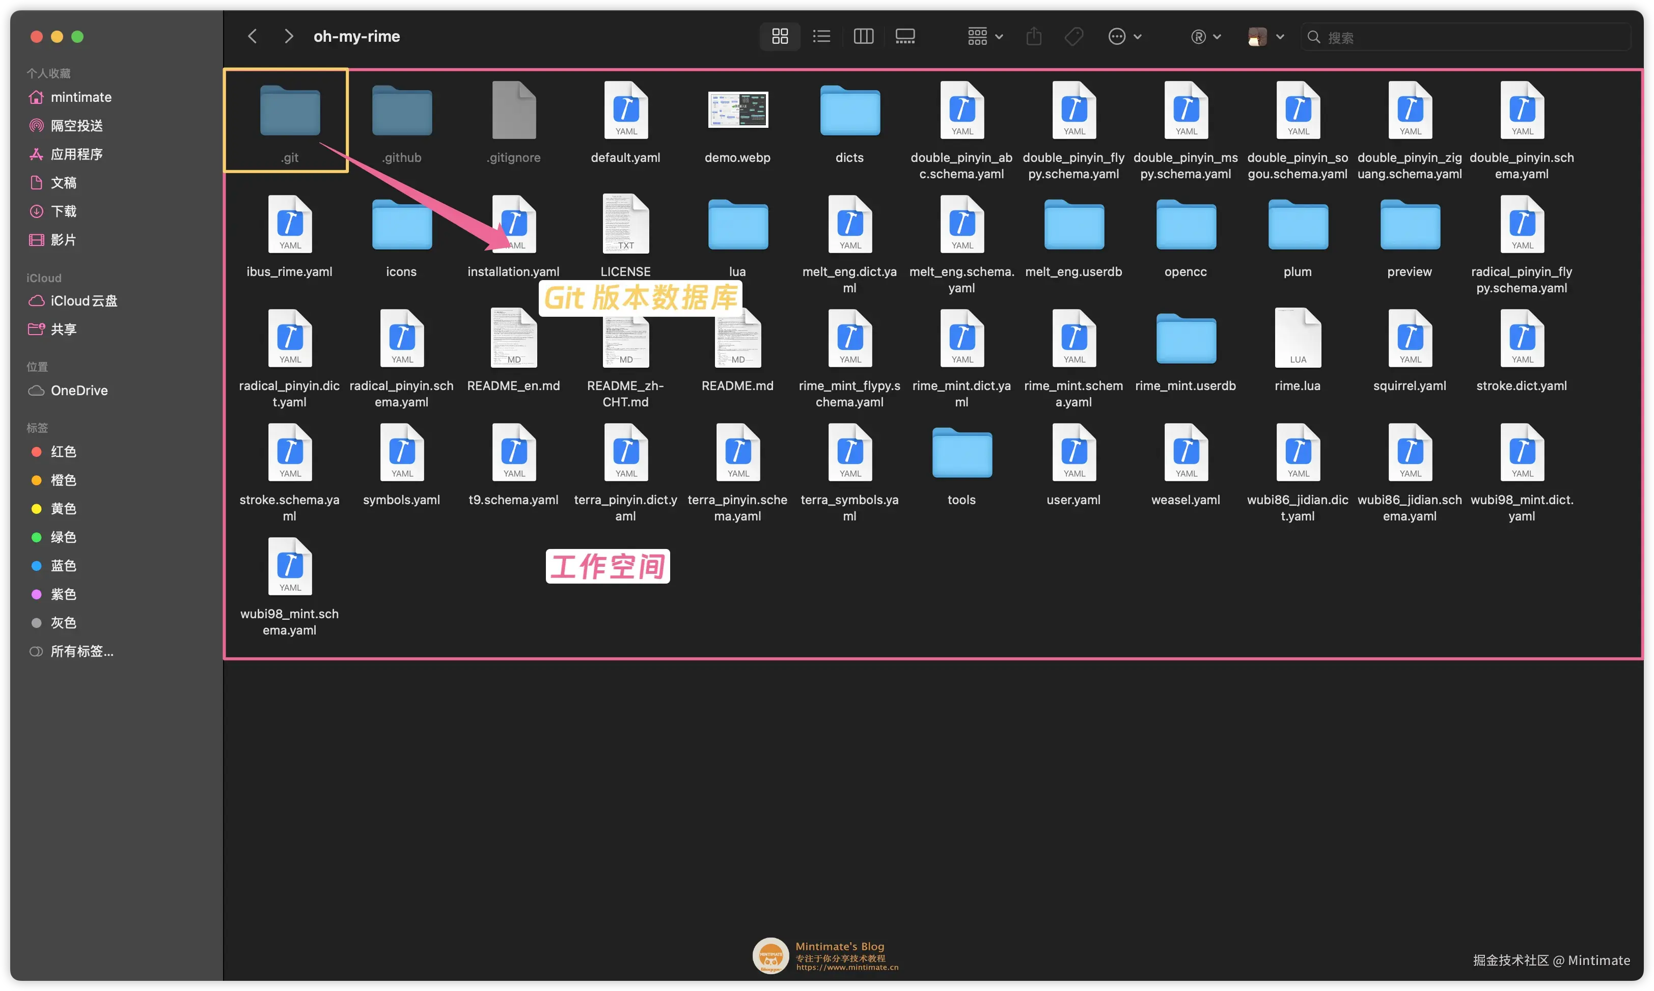Click the search (搜索) field
Screen dimensions: 1654x991
pos(1469,37)
